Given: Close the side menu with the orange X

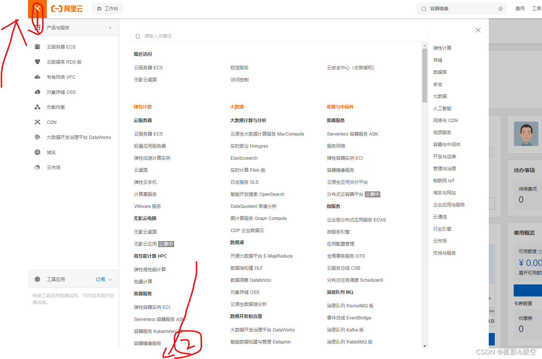Looking at the screenshot, I should click(37, 9).
